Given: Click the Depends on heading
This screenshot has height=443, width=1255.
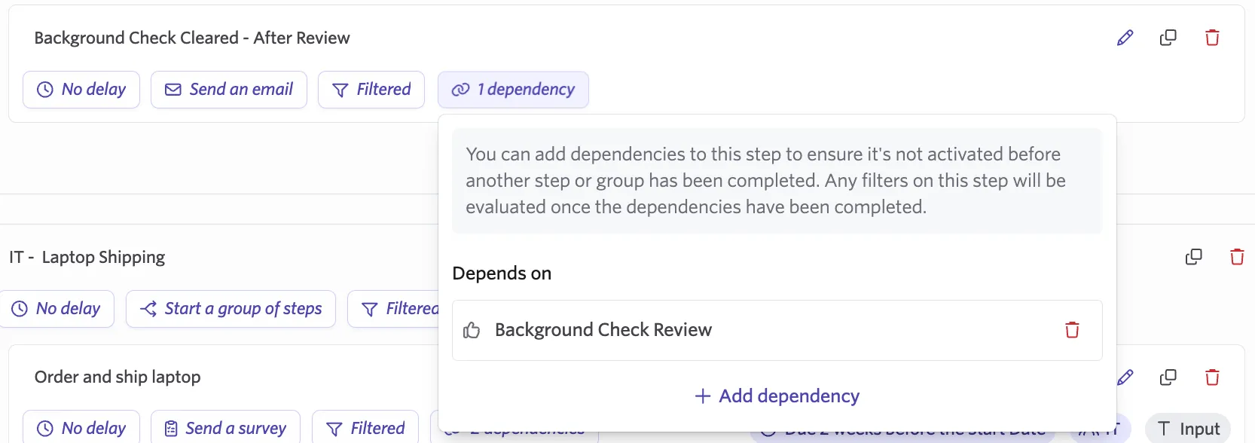Looking at the screenshot, I should tap(502, 273).
